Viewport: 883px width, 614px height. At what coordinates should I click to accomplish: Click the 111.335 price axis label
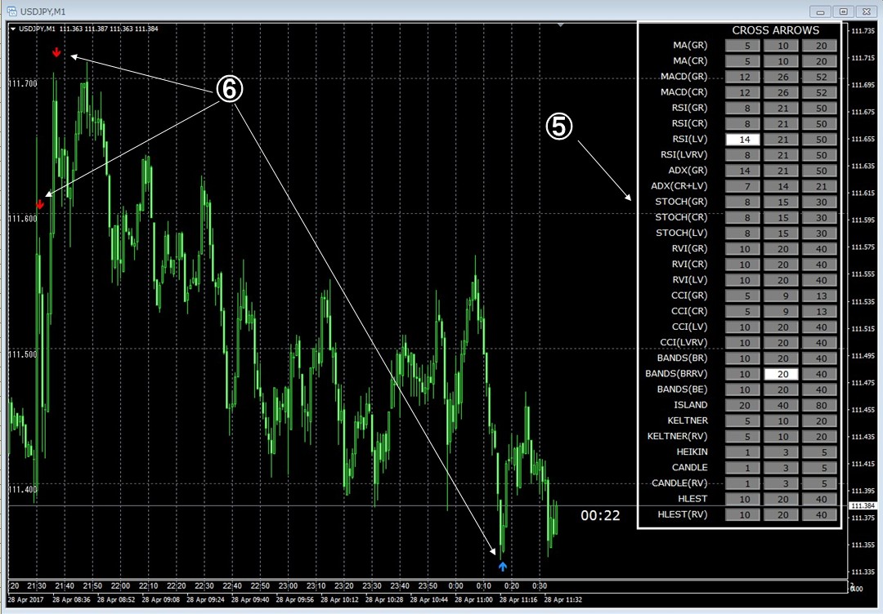863,572
